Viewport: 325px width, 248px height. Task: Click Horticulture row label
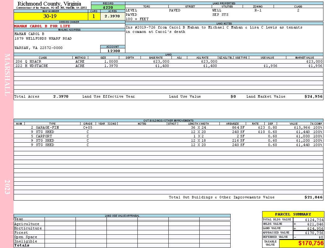[x=28, y=228]
